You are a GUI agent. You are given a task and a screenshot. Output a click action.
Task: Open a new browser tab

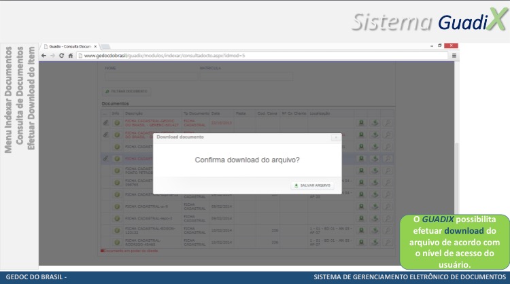coord(105,46)
